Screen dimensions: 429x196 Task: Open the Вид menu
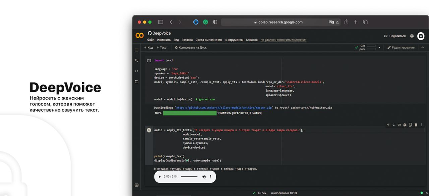click(176, 40)
